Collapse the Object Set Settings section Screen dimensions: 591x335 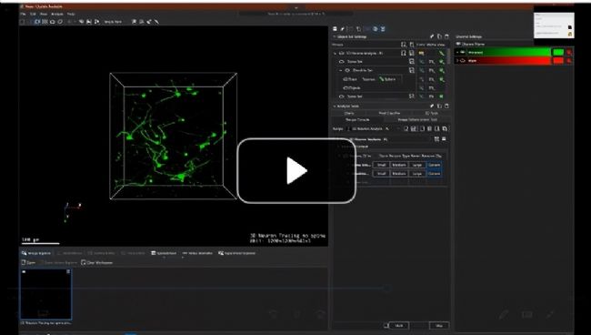[335, 36]
